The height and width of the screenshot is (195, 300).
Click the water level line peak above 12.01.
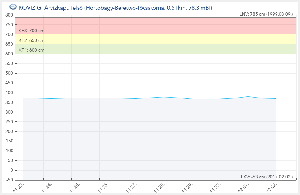(x=248, y=96)
